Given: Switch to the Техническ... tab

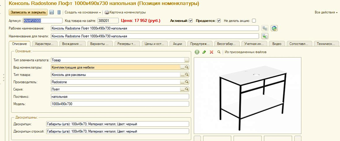Looking at the screenshot, I should 326,44.
